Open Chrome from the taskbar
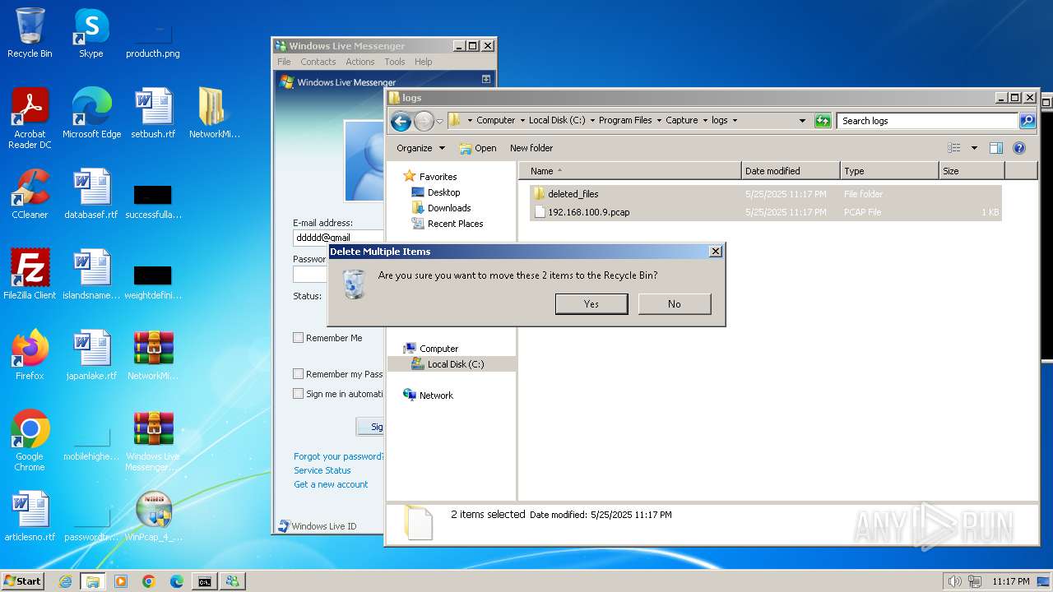This screenshot has width=1053, height=592. [149, 581]
